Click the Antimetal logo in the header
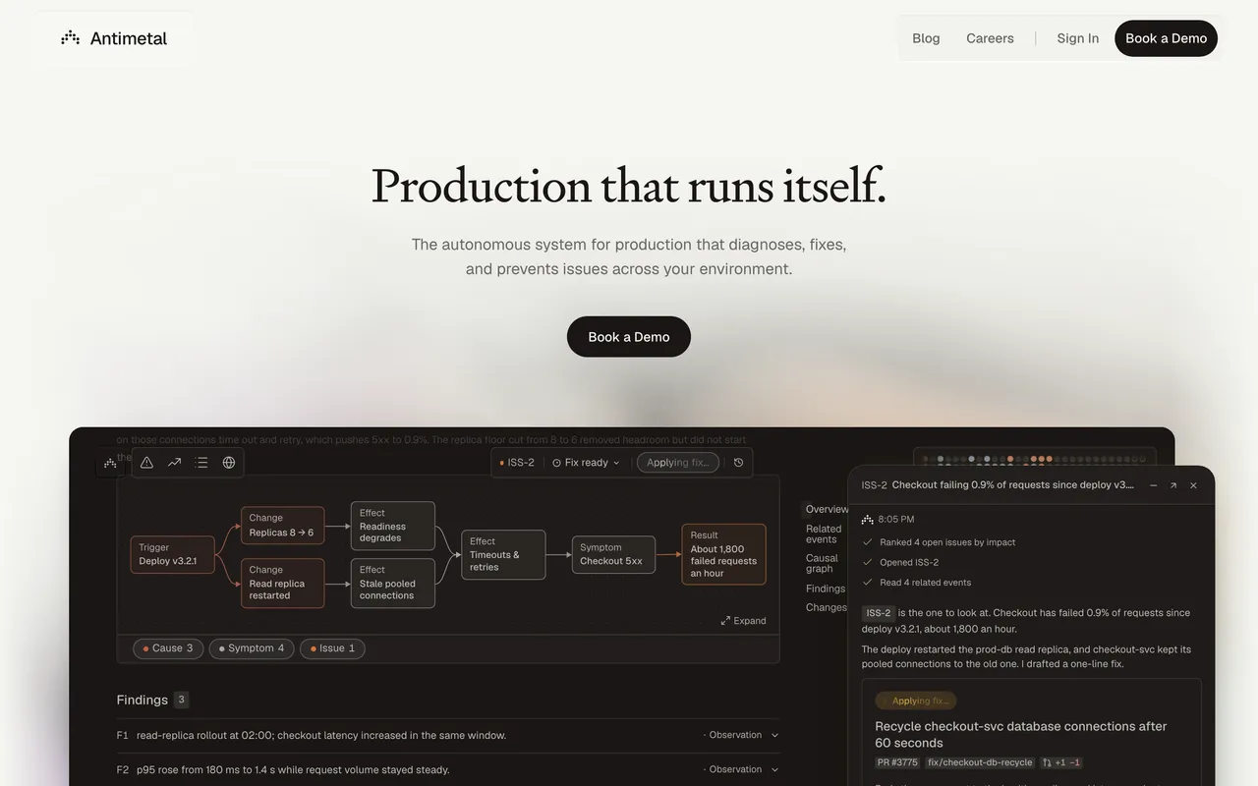This screenshot has height=786, width=1258. click(x=114, y=38)
